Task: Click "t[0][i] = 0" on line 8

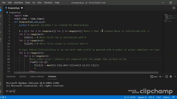Action: coord(31,37)
